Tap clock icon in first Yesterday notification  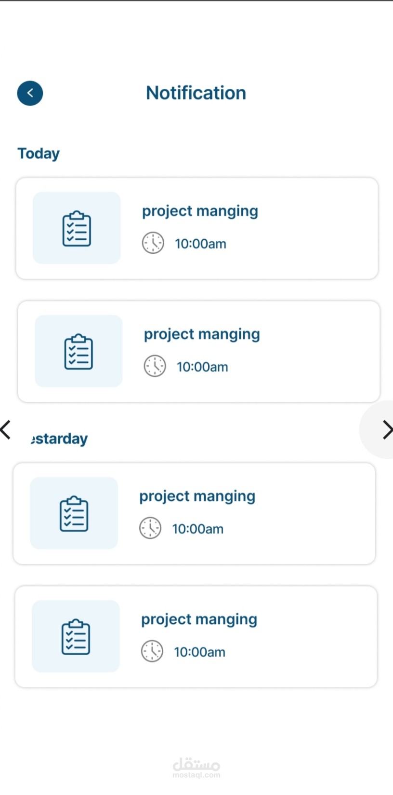coord(150,528)
